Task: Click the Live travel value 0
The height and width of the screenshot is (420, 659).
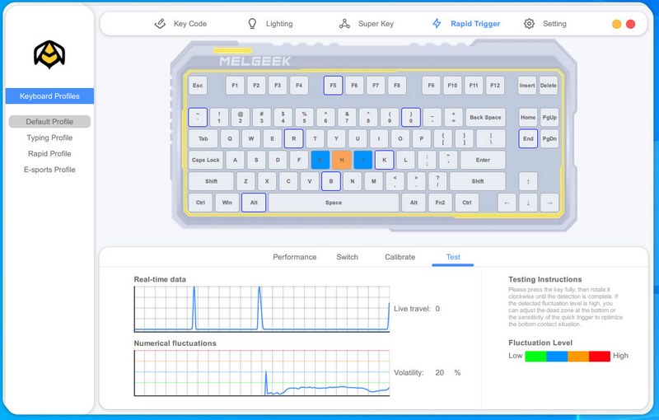Action: (x=437, y=309)
